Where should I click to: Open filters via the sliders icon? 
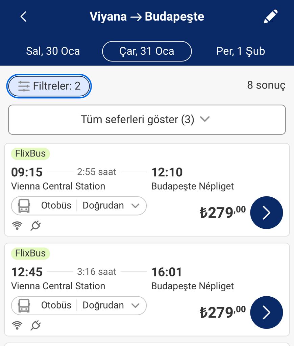24,86
